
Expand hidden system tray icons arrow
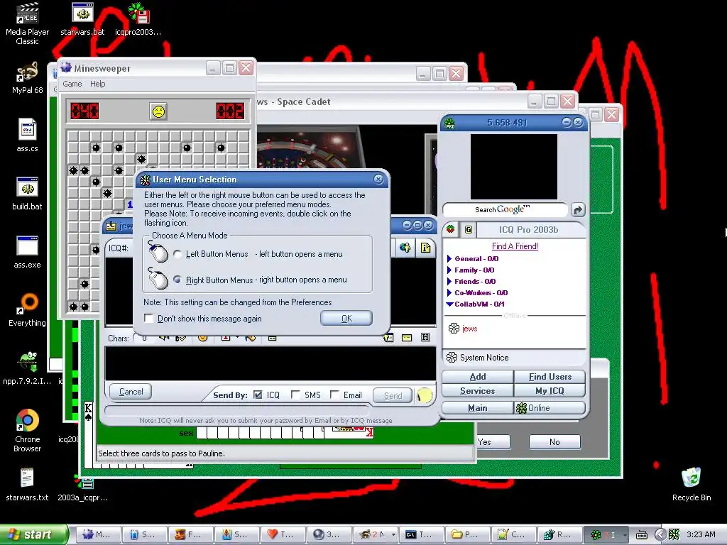pos(660,534)
